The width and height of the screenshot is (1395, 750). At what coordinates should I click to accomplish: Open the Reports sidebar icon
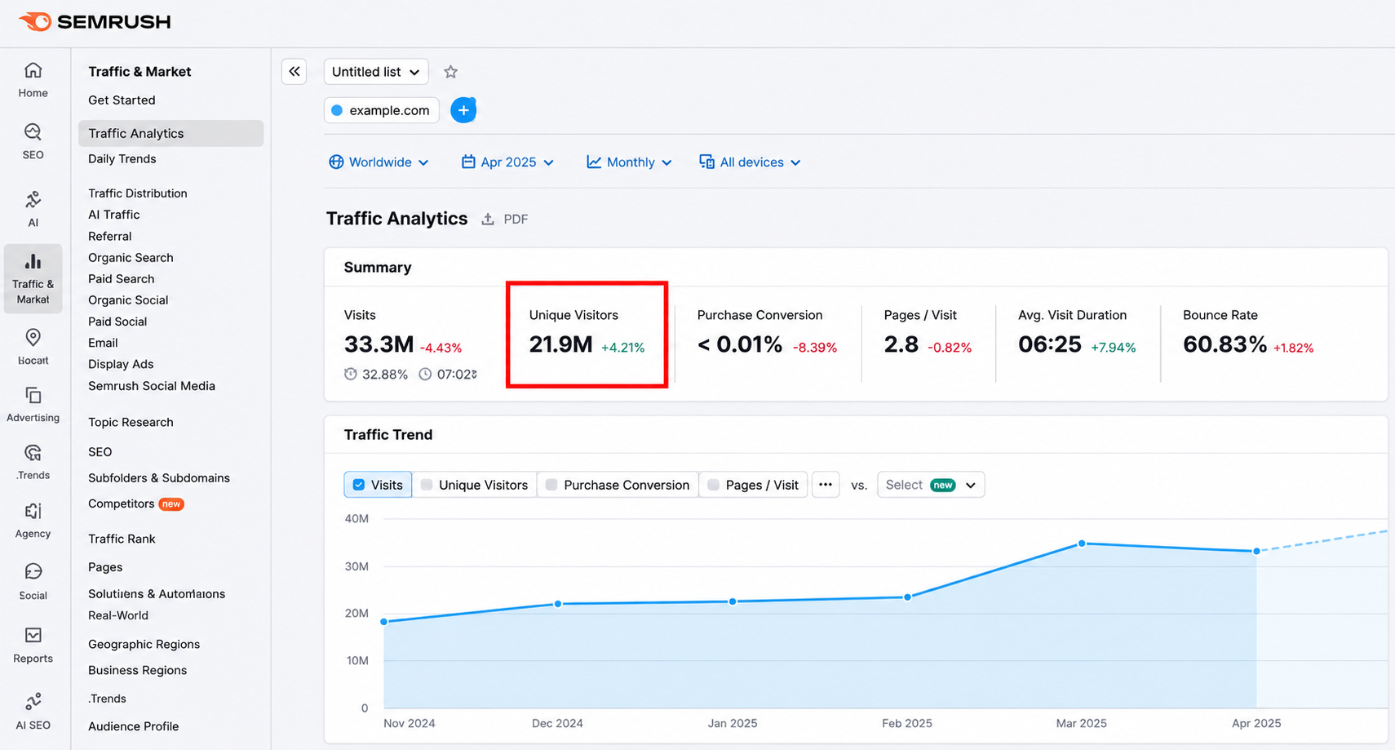33,635
